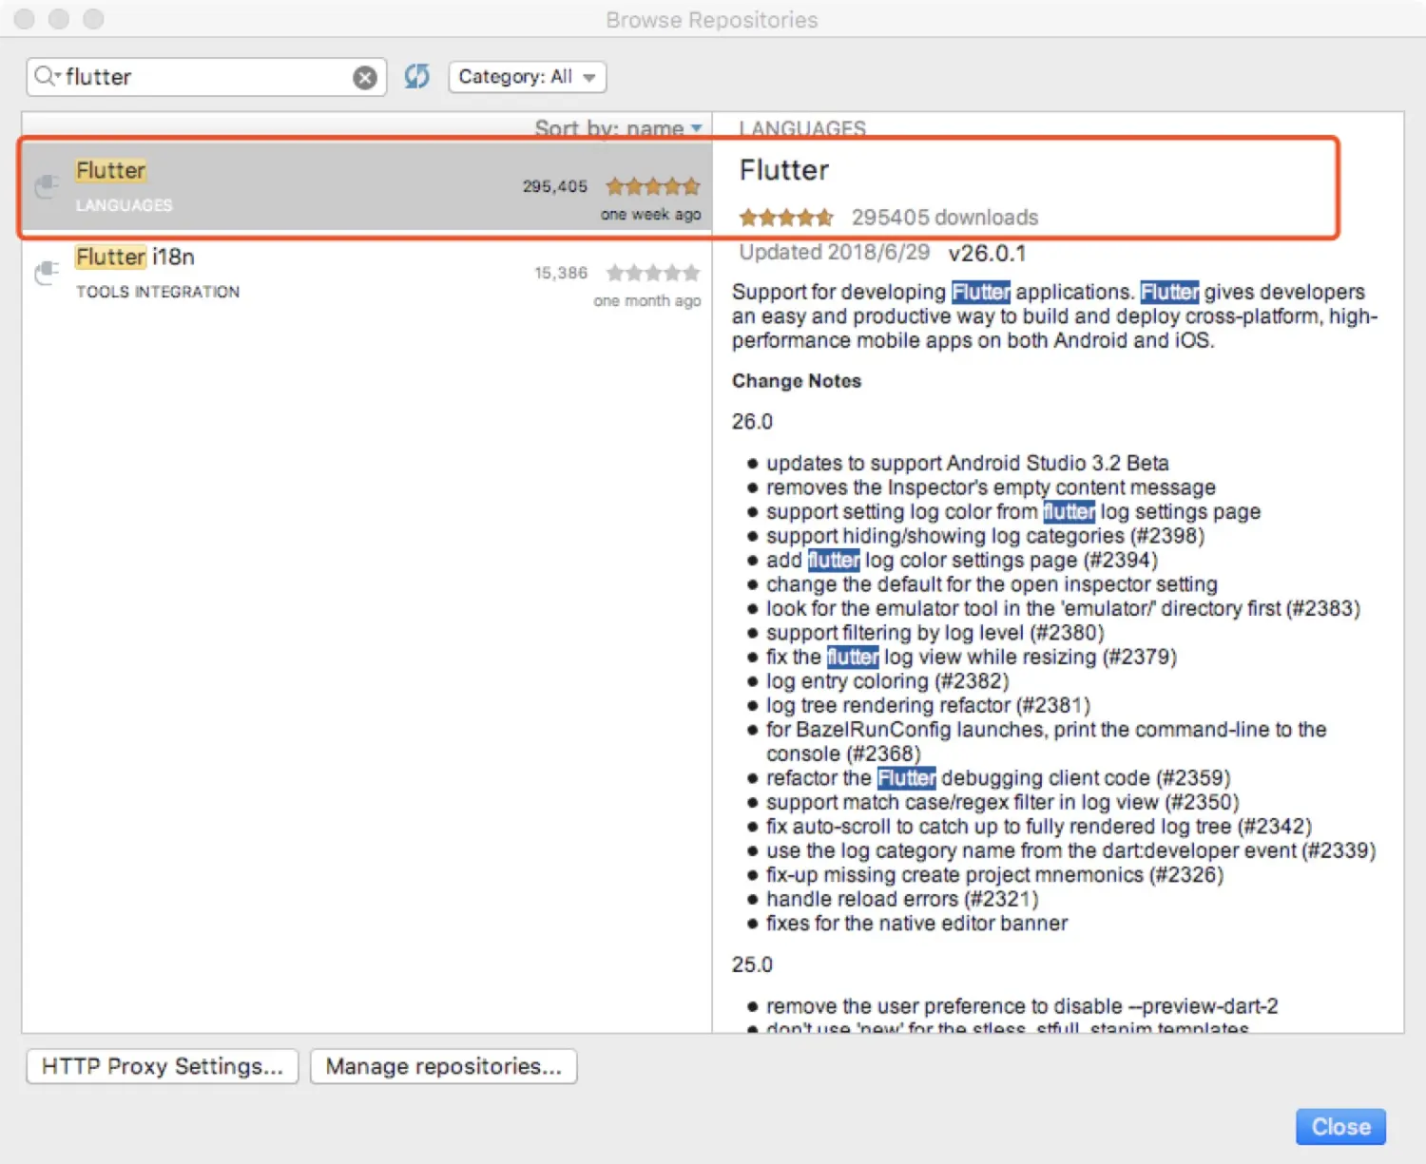Click the 295,405 download count
1426x1164 pixels.
coord(555,186)
